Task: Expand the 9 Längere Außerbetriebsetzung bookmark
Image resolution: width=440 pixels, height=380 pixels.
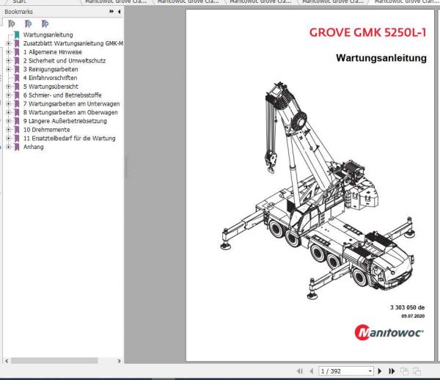Action: [8, 121]
